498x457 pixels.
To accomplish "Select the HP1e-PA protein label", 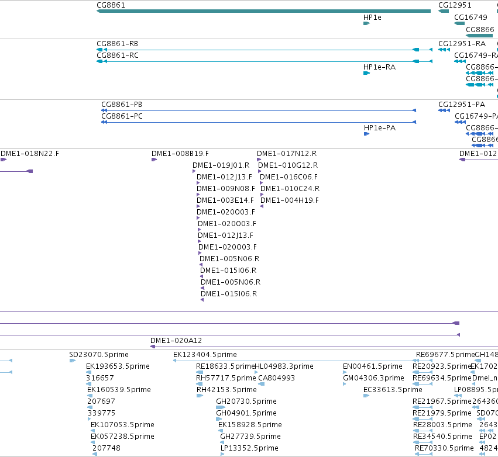I will click(x=380, y=128).
